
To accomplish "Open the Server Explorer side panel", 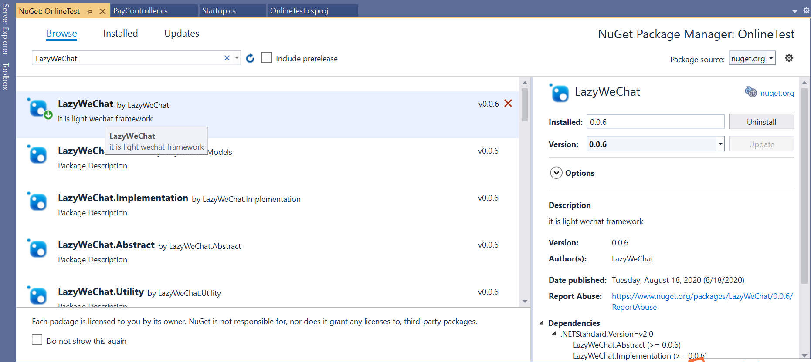I will [5, 29].
